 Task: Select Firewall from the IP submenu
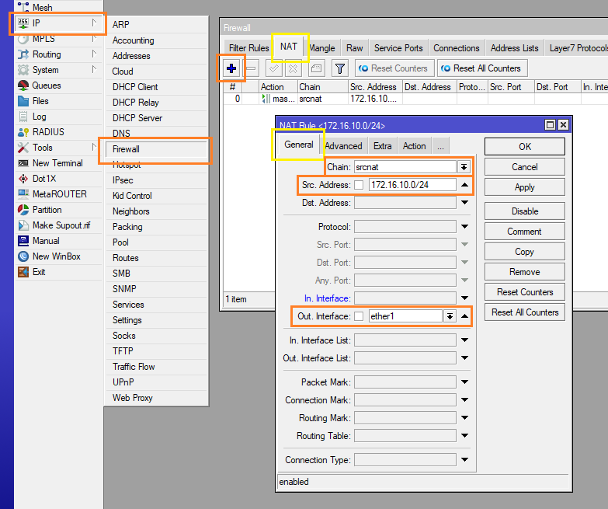point(126,149)
